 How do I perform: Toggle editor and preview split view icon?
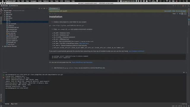point(180,14)
